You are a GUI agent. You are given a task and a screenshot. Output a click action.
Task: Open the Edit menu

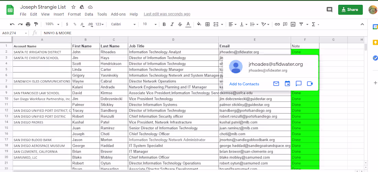(x=34, y=14)
